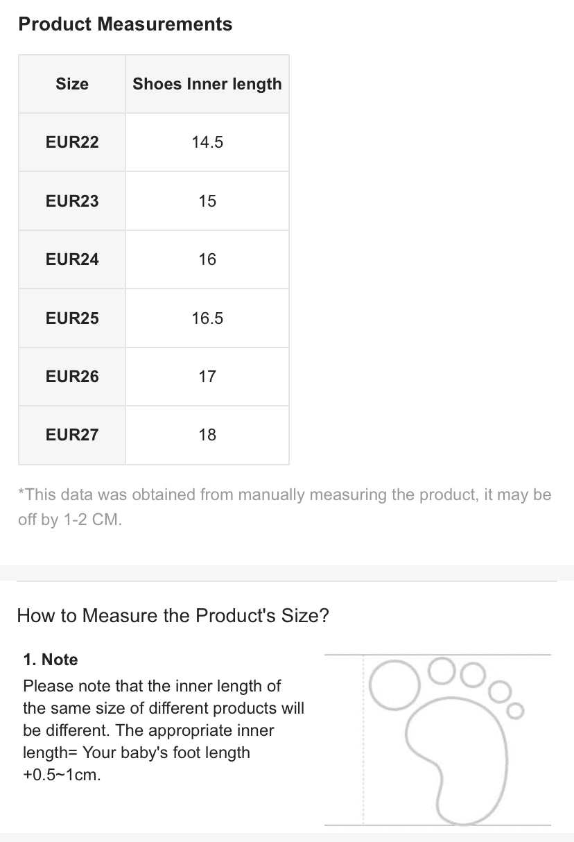574x842 pixels.
Task: Click the 16 inner length value
Action: [207, 259]
